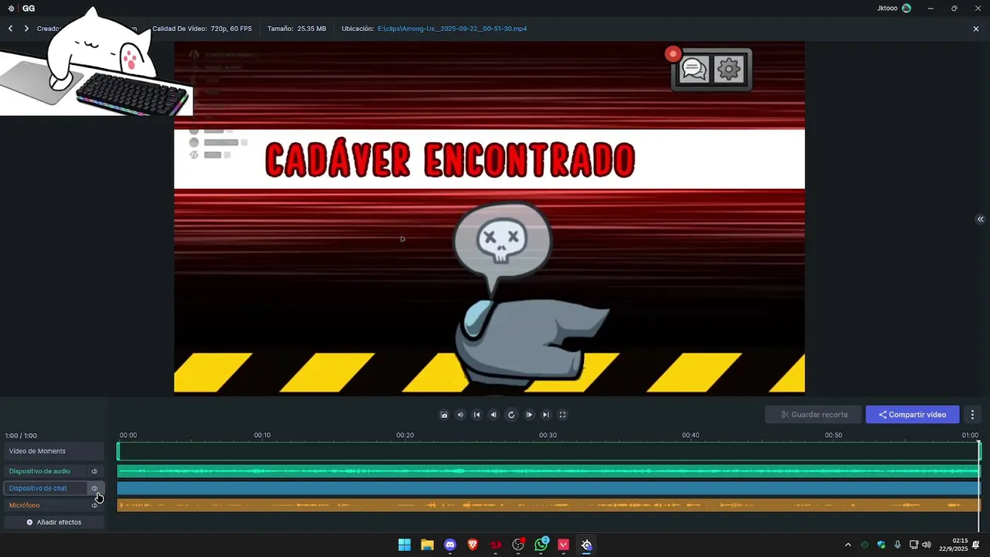Click the SteelSeries GG taskbar icon
Image resolution: width=990 pixels, height=557 pixels.
pyautogui.click(x=586, y=545)
